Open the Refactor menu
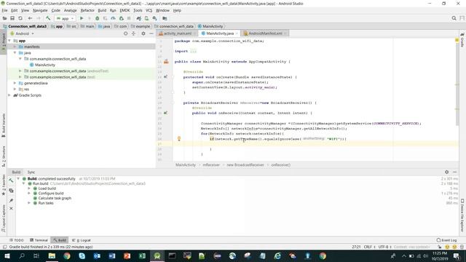The image size is (466, 262). pyautogui.click(x=87, y=10)
